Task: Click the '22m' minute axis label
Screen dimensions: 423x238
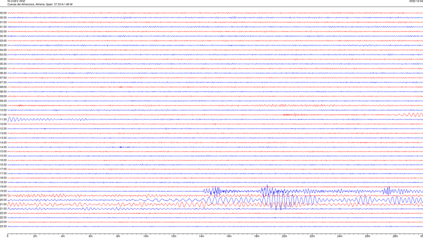Action: click(312, 236)
